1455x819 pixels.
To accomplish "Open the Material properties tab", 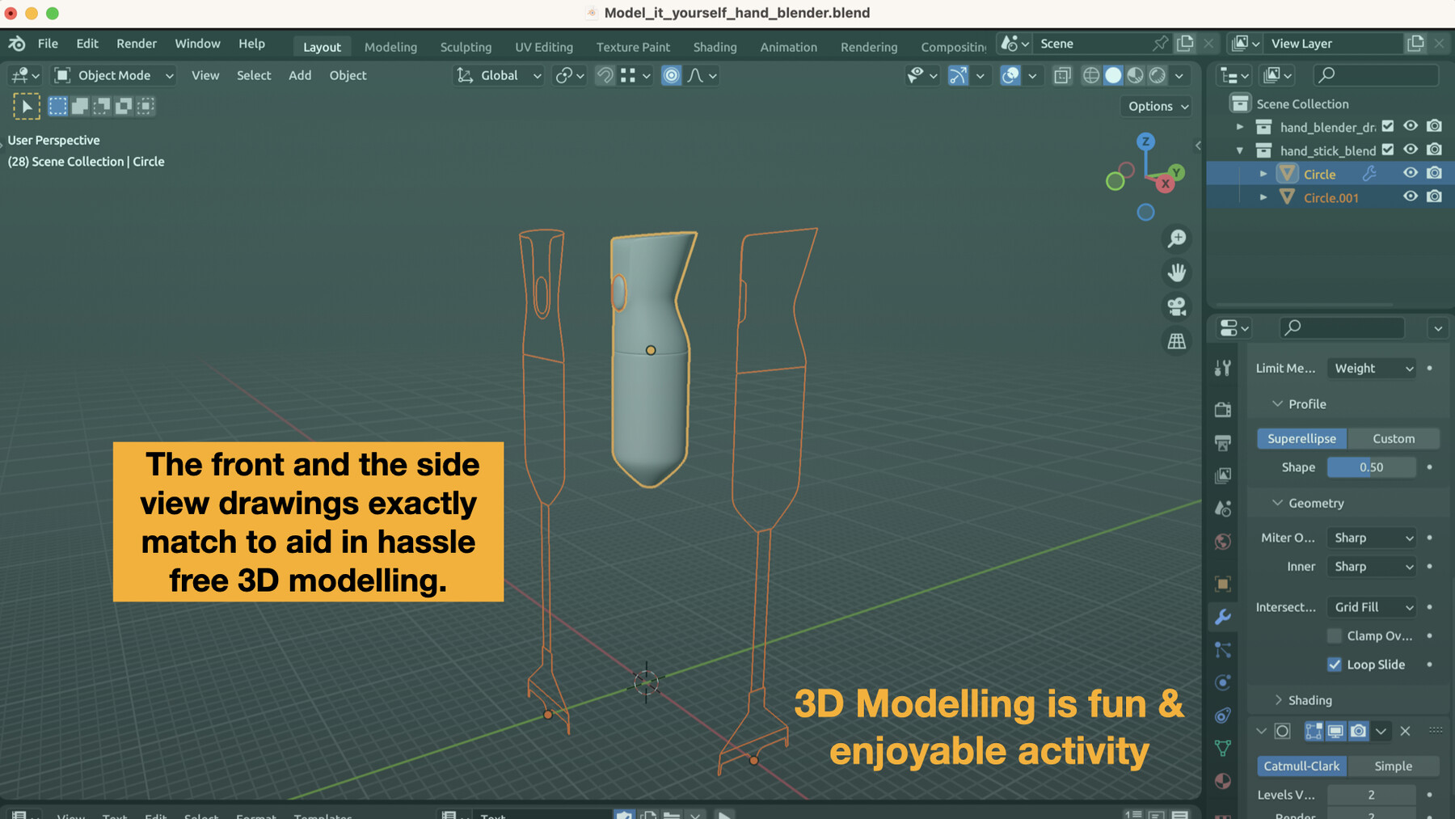I will coord(1222,781).
